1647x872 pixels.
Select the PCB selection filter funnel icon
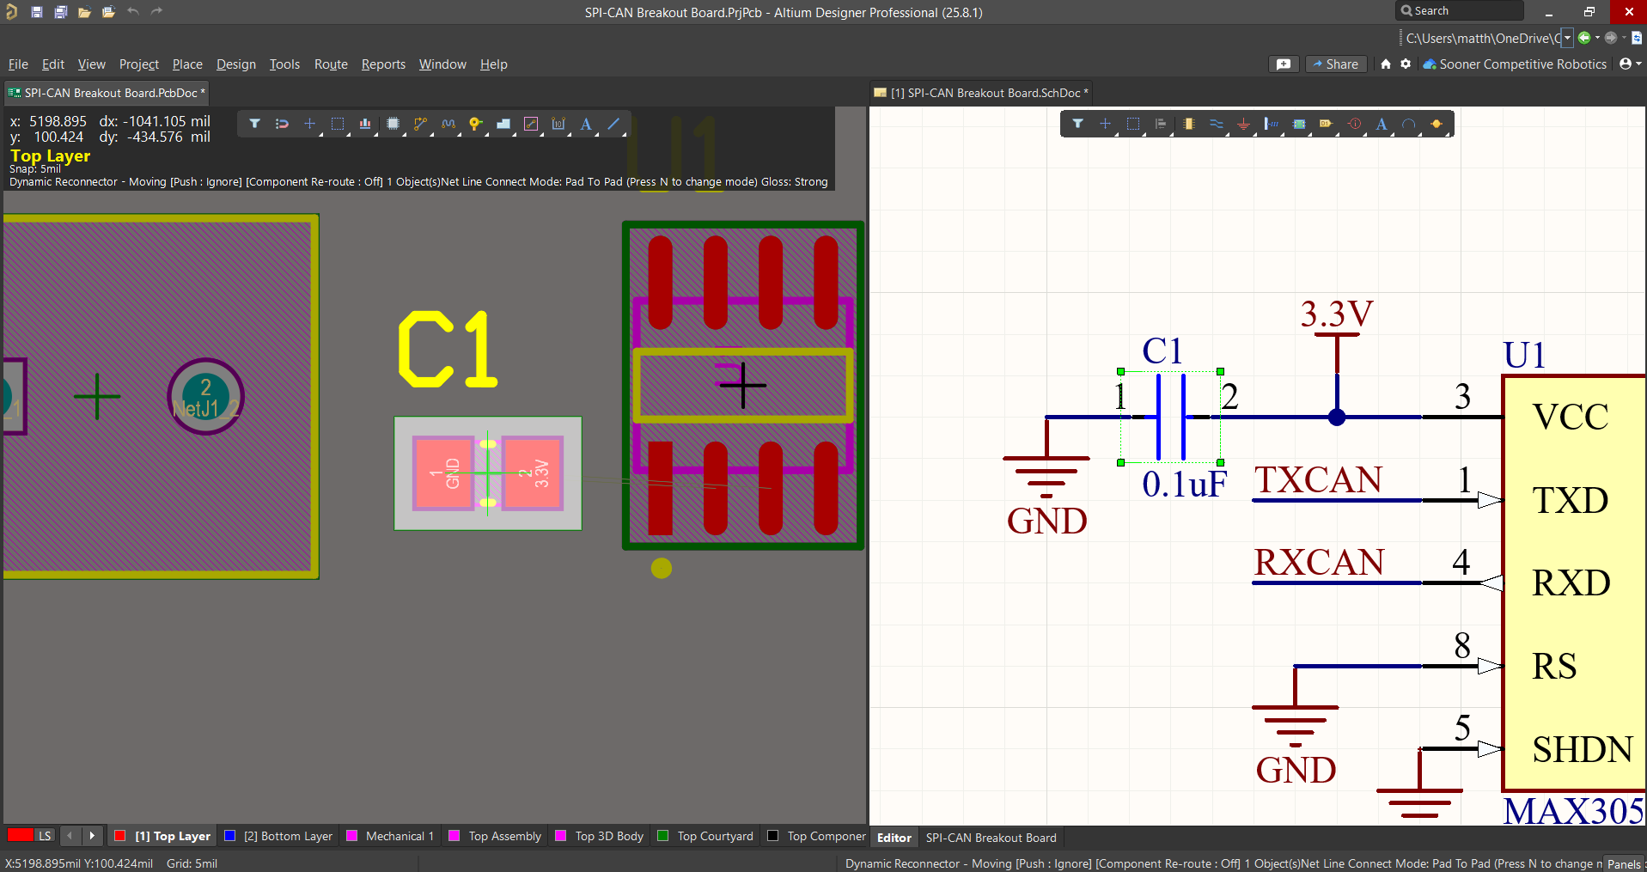(x=255, y=124)
